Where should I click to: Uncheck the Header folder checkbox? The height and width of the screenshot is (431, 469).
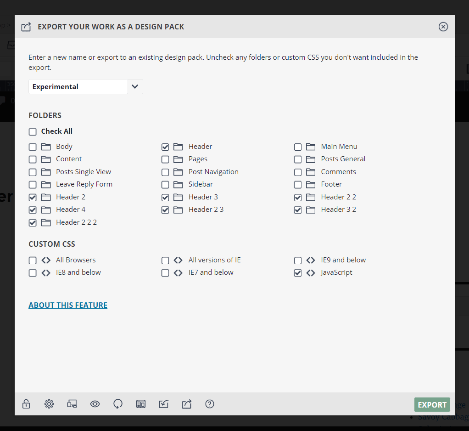[165, 147]
